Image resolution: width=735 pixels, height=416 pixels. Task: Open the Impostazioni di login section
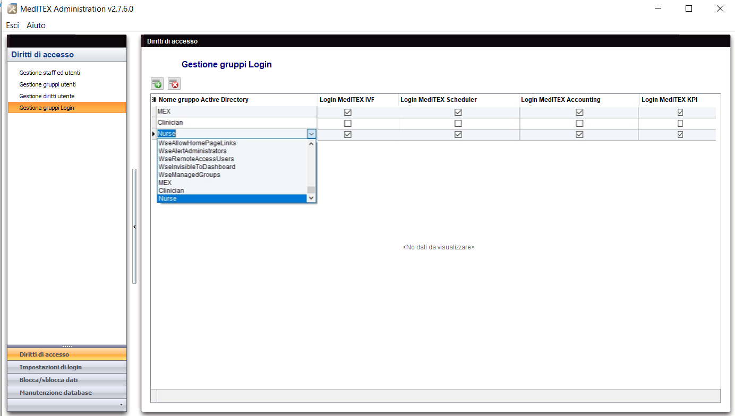[67, 367]
